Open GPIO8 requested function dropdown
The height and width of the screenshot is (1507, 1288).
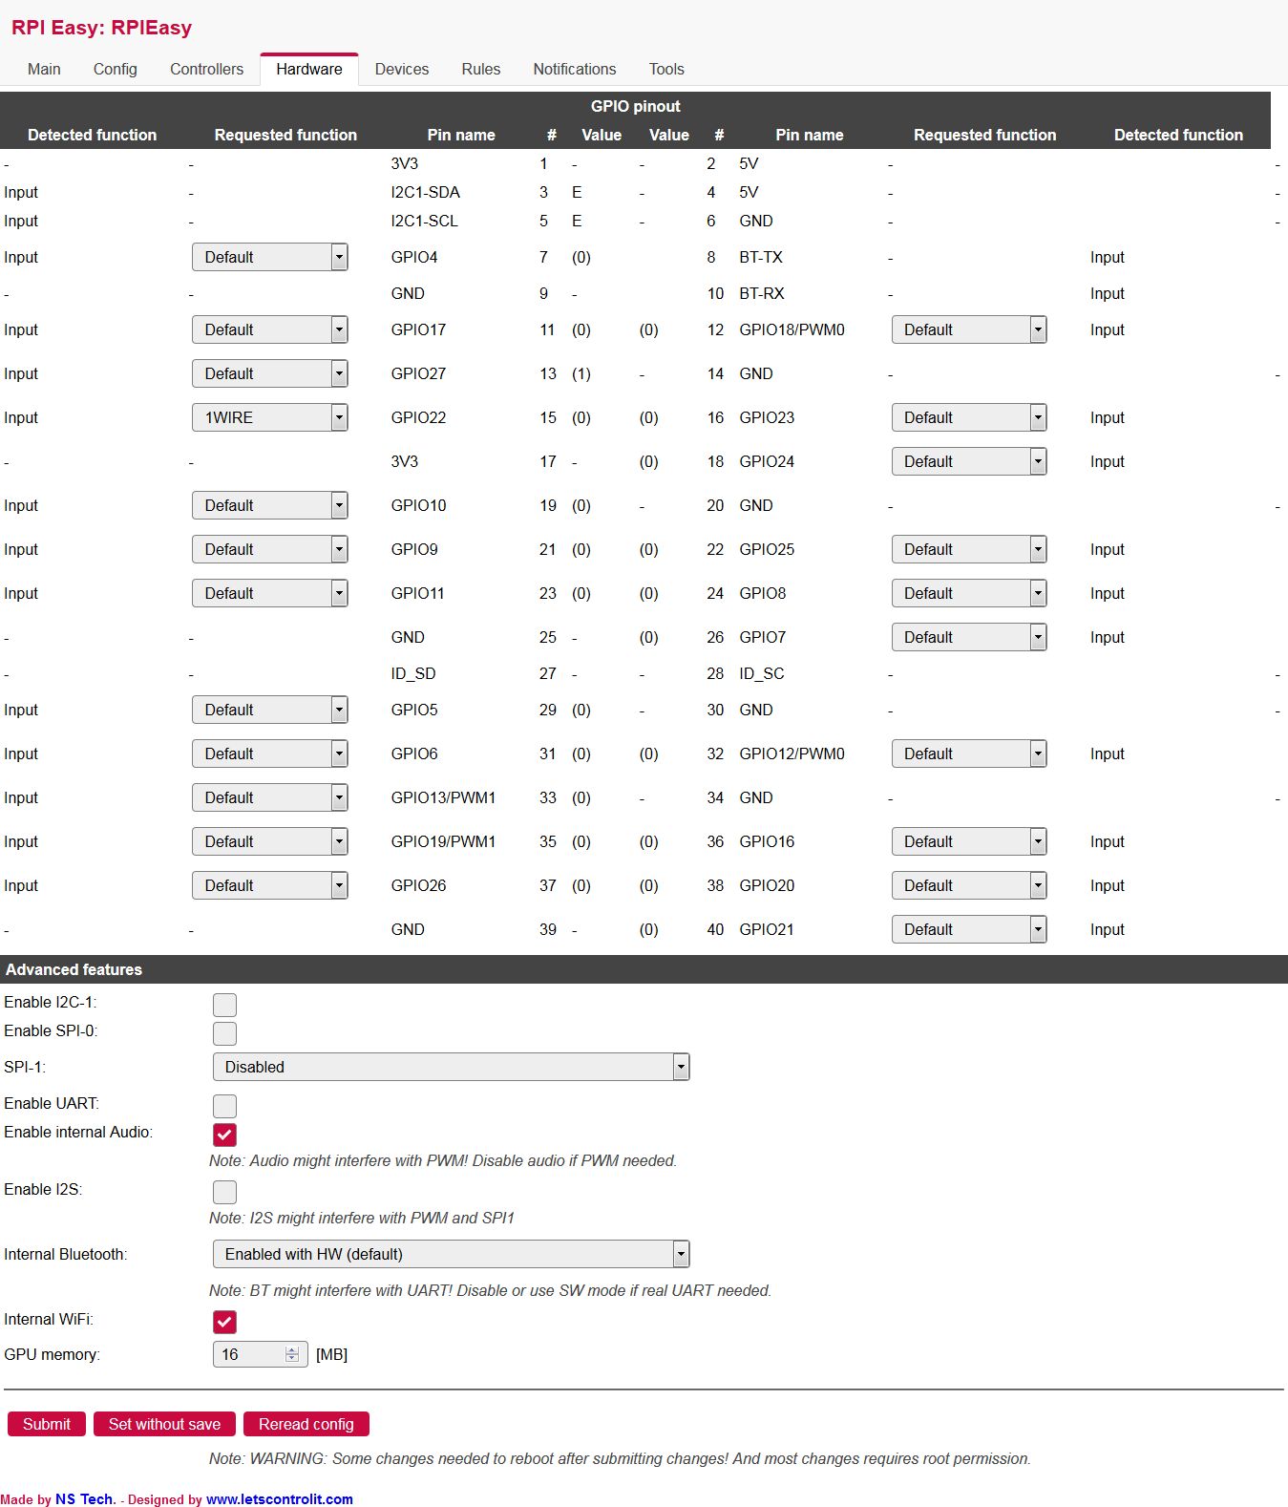pyautogui.click(x=969, y=593)
